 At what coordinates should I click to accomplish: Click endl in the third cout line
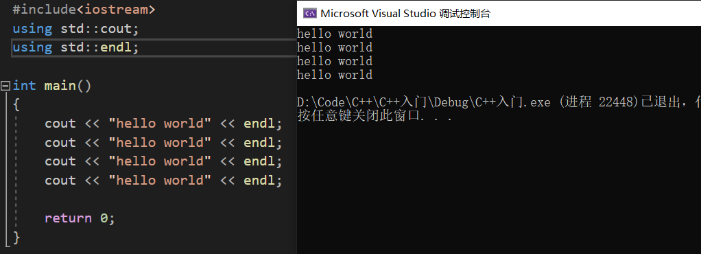[x=259, y=161]
